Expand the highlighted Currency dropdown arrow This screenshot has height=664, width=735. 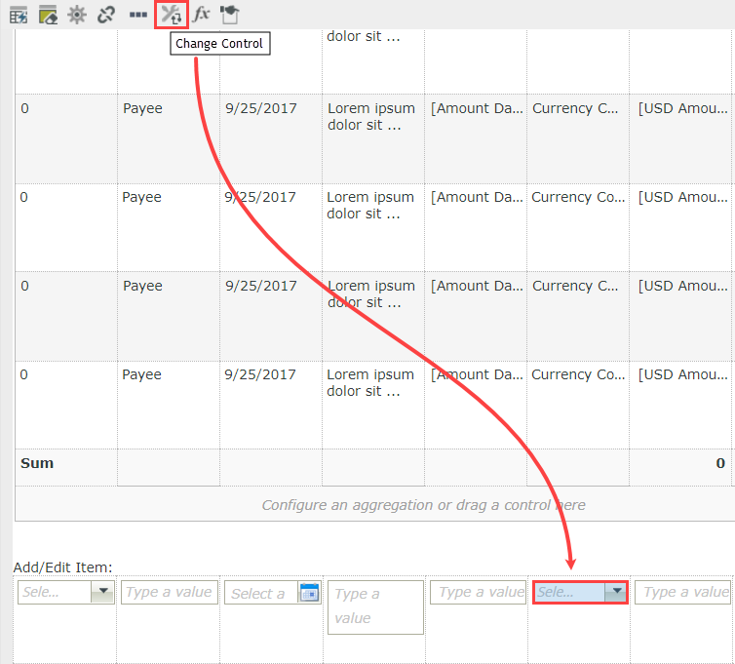coord(614,592)
